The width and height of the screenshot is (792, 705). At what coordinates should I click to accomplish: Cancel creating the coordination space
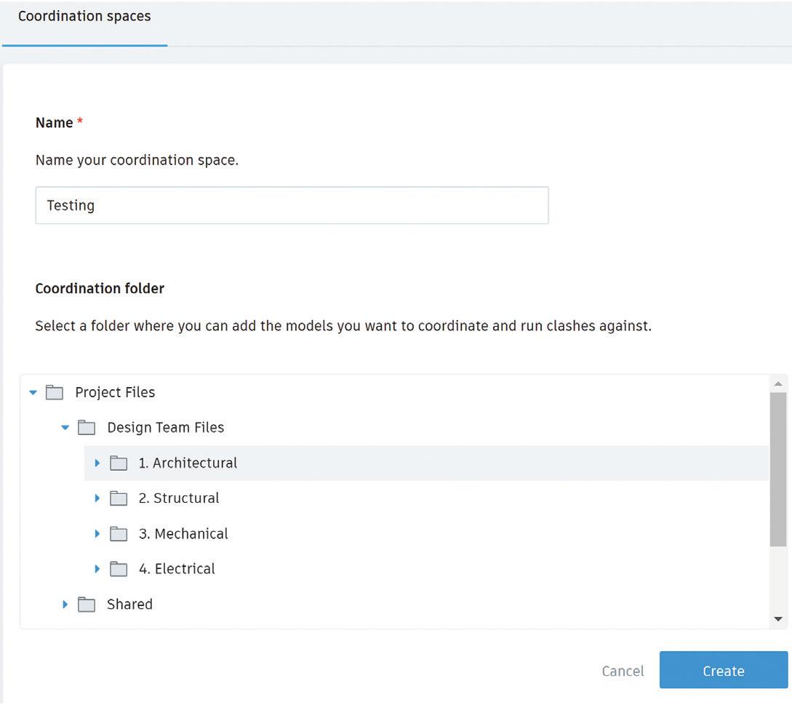(x=623, y=671)
